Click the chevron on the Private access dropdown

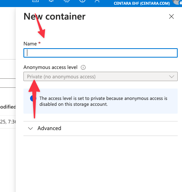point(171,76)
